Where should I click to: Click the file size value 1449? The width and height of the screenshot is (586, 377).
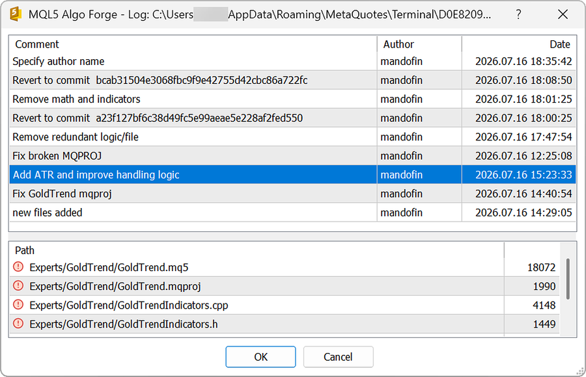[544, 324]
